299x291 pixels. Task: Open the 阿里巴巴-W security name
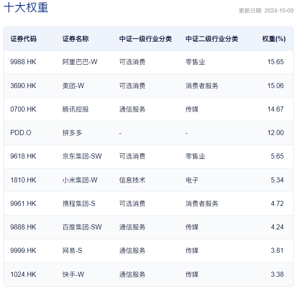tap(80, 62)
